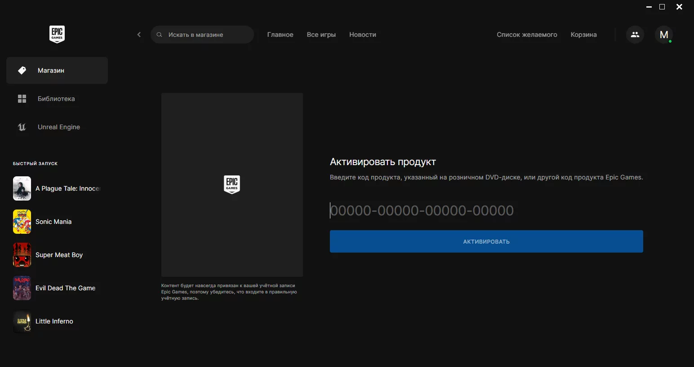
Task: Click the Активировать продукт heading
Action: [383, 162]
